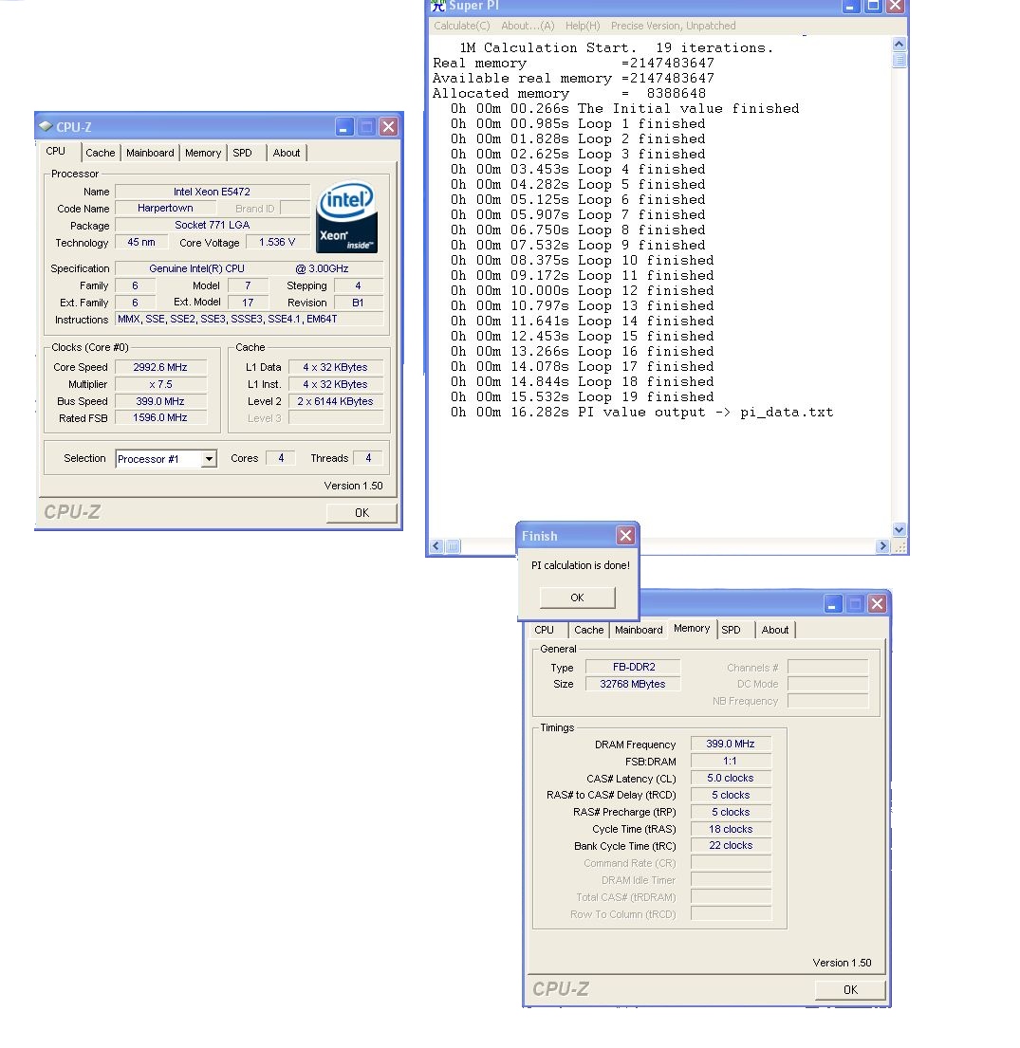Click the line 'PI value output -> pi_data.txt'
The width and height of the screenshot is (1020, 1048).
[706, 413]
